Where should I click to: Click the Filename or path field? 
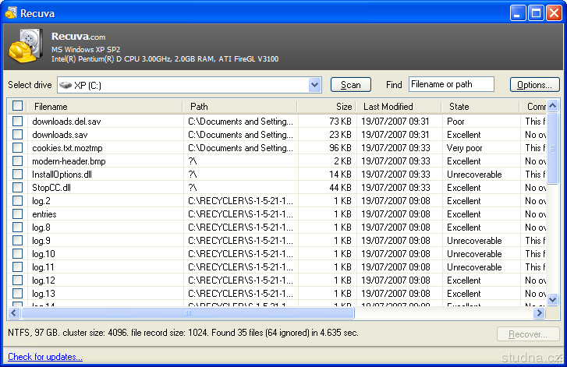(451, 84)
